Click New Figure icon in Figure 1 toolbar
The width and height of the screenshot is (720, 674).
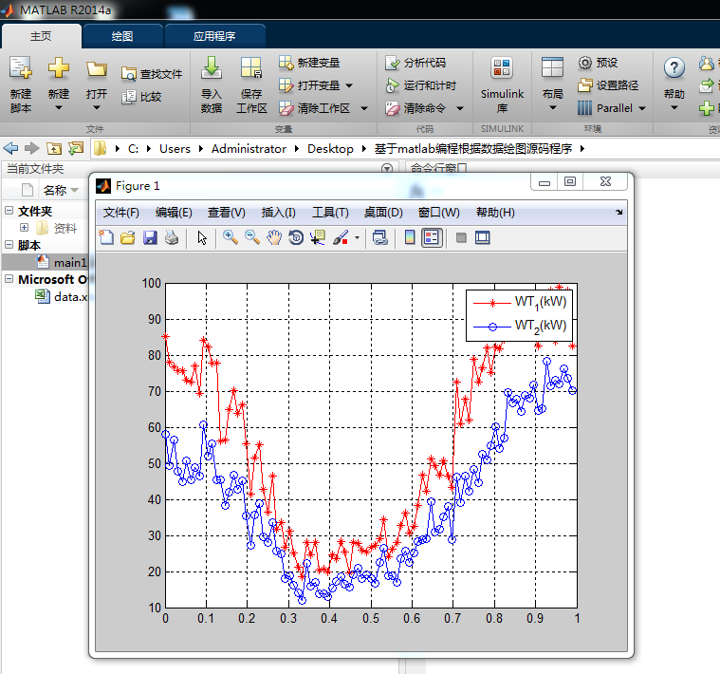[106, 237]
